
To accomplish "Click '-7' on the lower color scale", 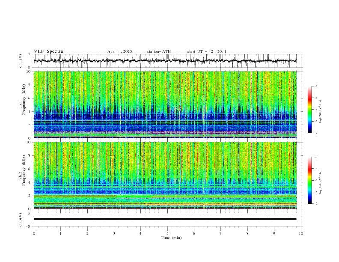I will pyautogui.click(x=315, y=204).
